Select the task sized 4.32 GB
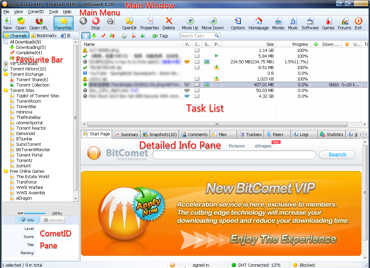Viewport: 370px width, 268px height. coord(224,96)
